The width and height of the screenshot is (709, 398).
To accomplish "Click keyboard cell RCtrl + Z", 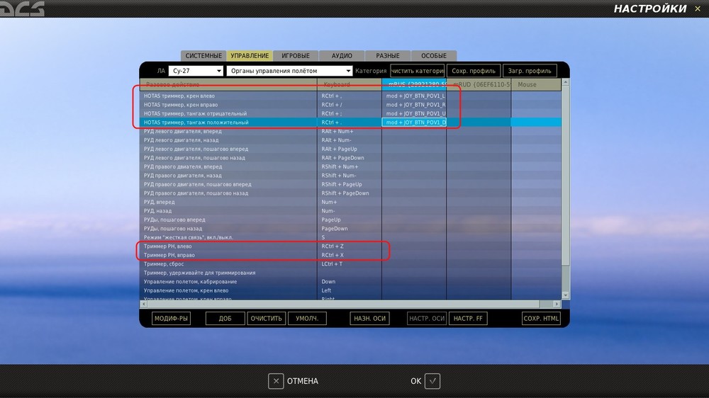I will pos(350,246).
